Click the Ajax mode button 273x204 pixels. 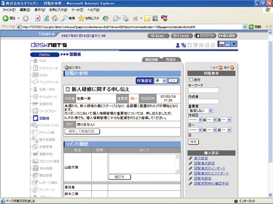coord(158,36)
